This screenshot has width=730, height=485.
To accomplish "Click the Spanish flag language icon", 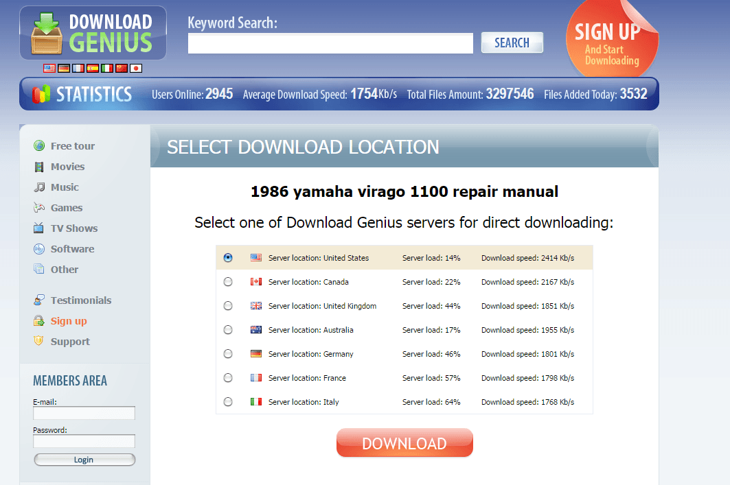I will pos(93,68).
